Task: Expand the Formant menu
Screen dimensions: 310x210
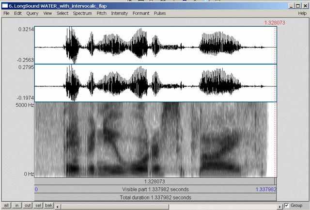Action: 141,13
